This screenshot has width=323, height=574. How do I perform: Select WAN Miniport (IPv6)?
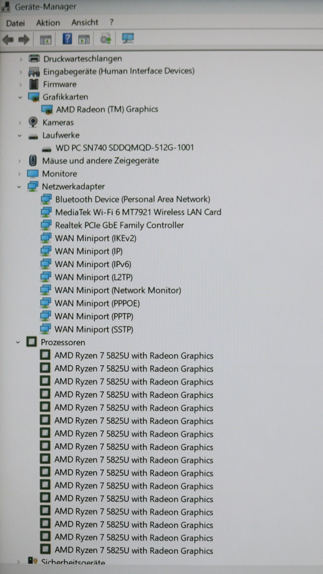93,264
